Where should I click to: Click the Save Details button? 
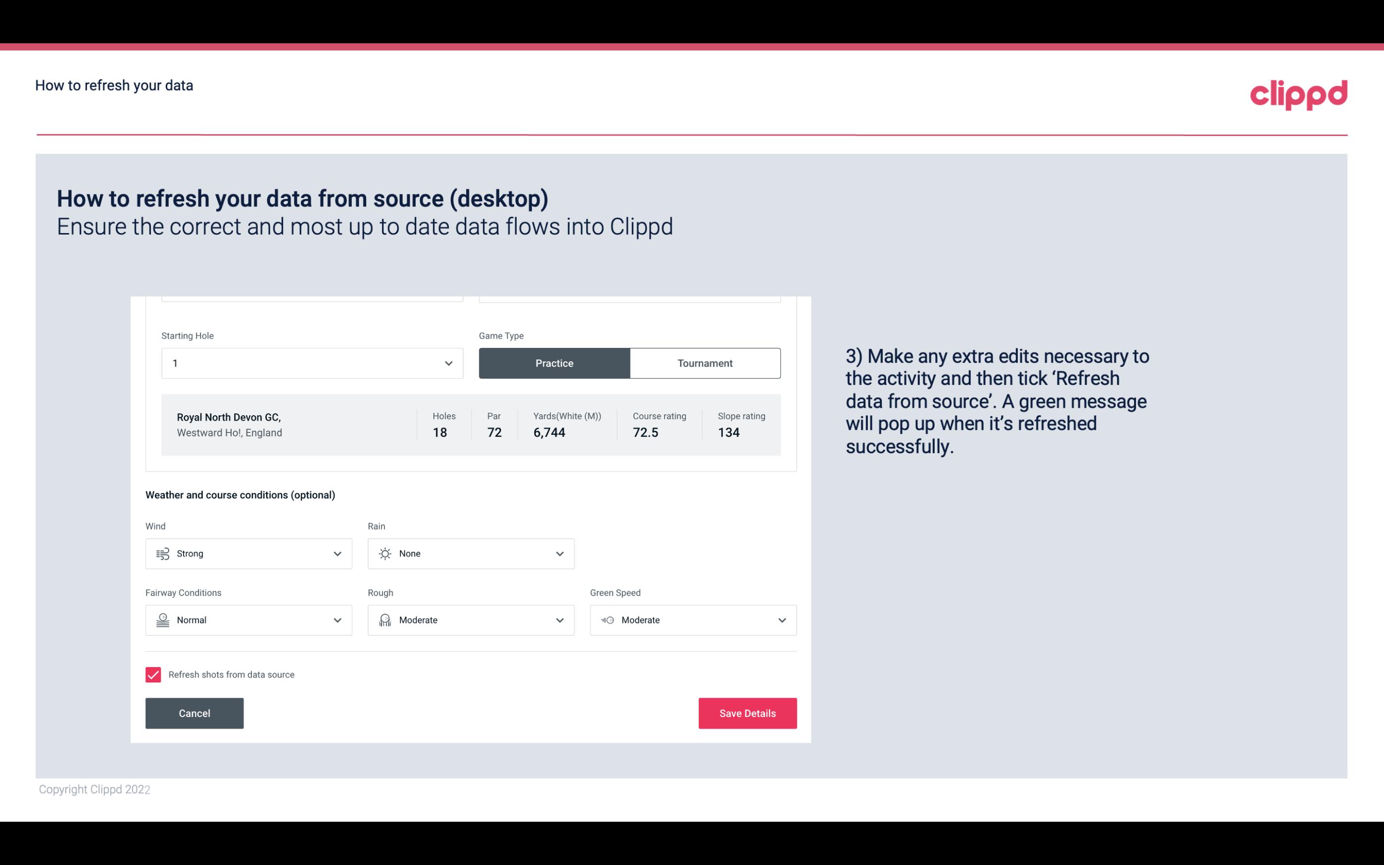pos(747,714)
